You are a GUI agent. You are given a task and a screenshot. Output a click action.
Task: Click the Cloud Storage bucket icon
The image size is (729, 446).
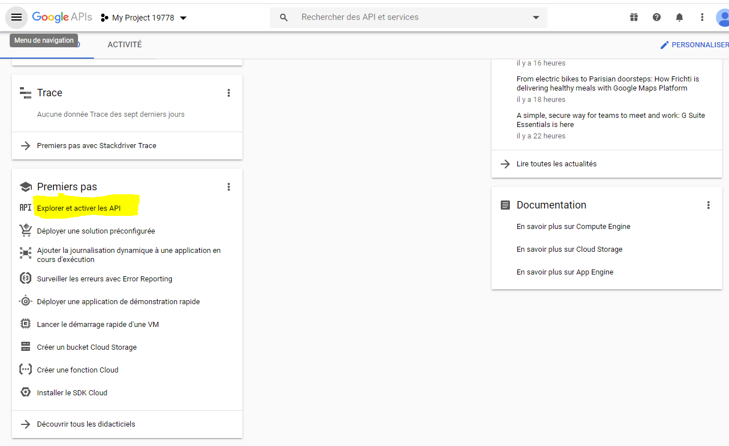tap(25, 347)
